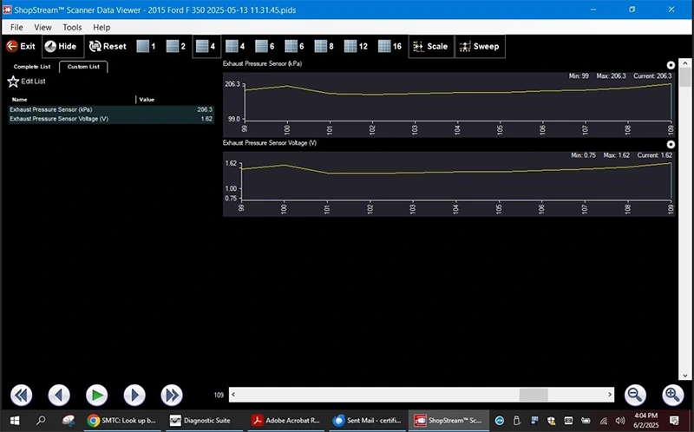Select the 1 graph layout
This screenshot has height=432, width=694.
click(x=146, y=46)
